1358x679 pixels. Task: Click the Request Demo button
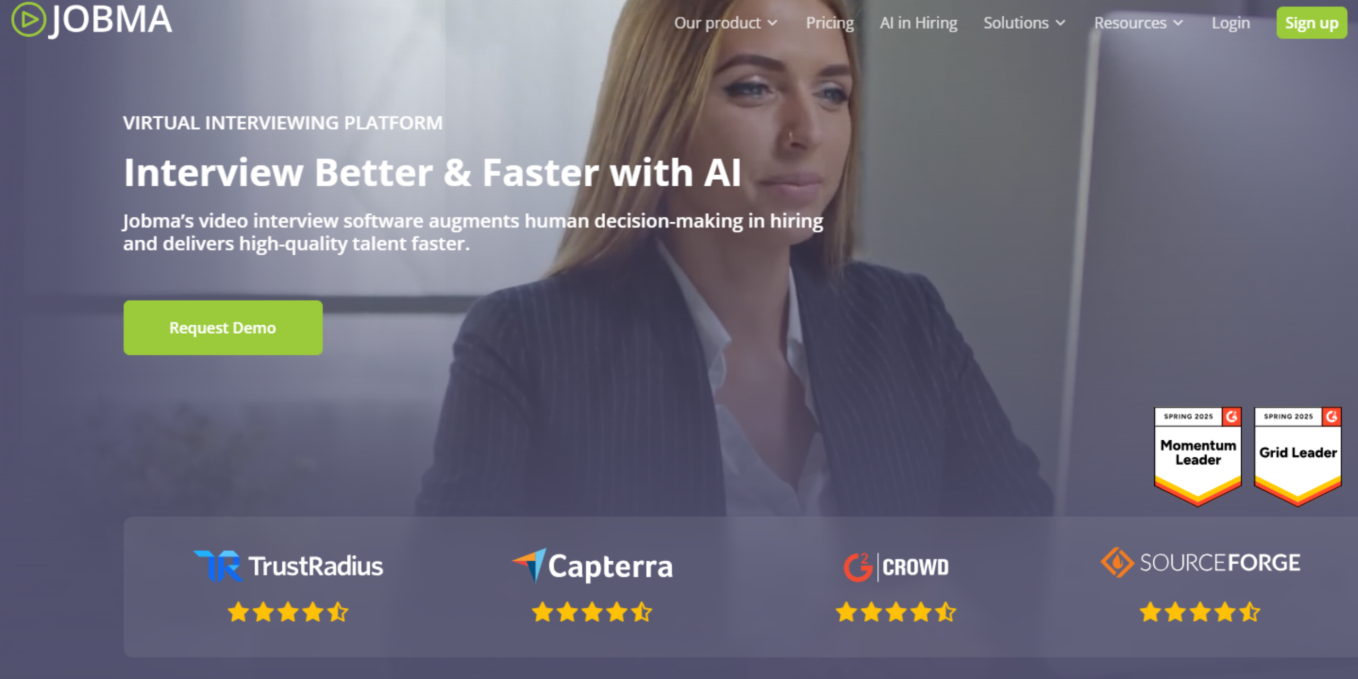223,328
